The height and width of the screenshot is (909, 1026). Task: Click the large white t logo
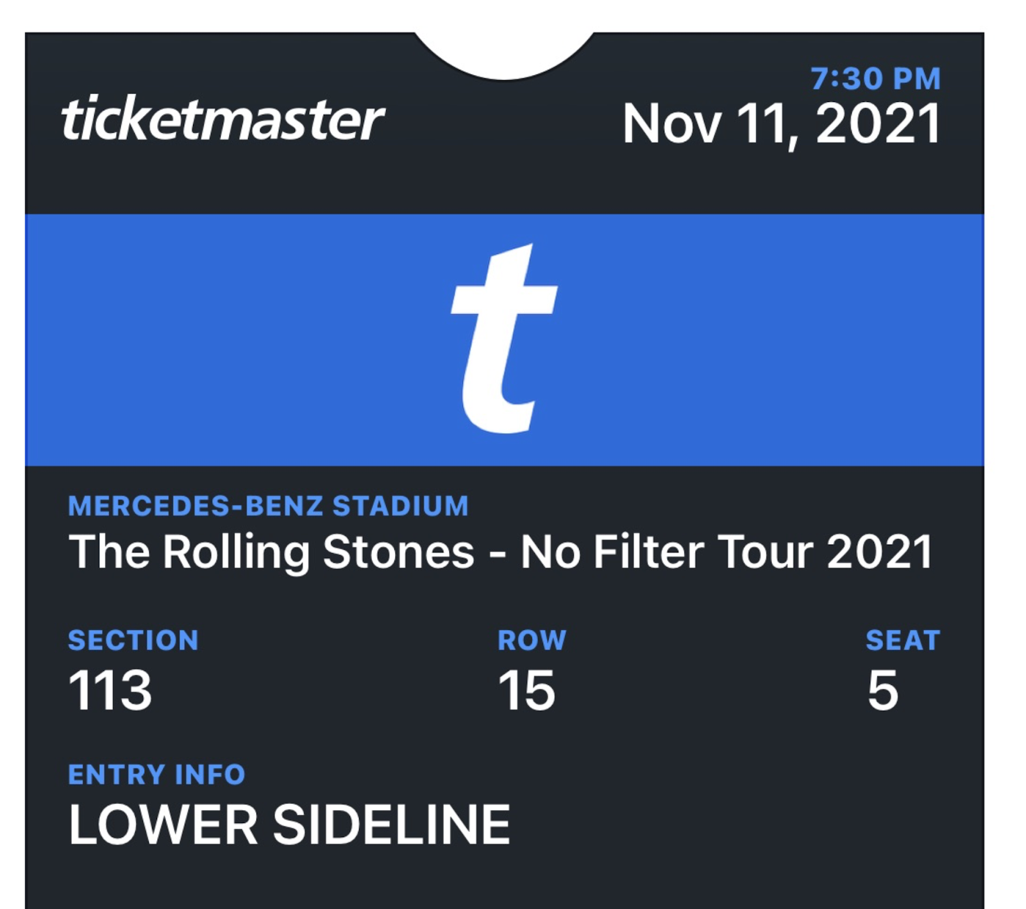coord(504,339)
